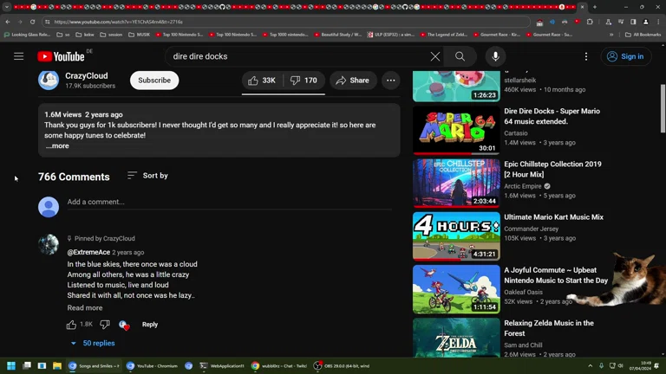Click the creator heart badge on comment
Viewport: 666px width, 374px height.
click(x=124, y=325)
